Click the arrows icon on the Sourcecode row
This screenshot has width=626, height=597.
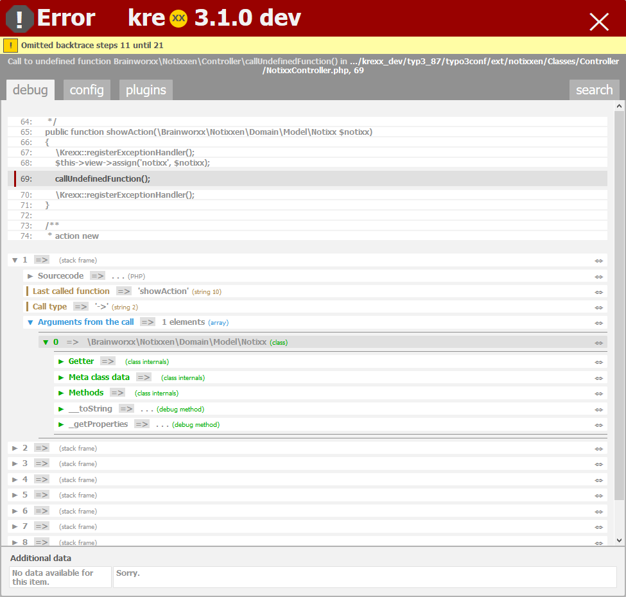(x=598, y=277)
